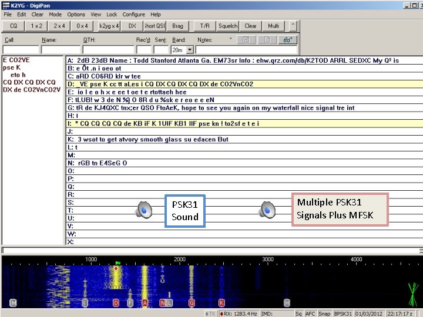The width and height of the screenshot is (423, 317).
Task: Toggle the T/R transmit-receive button
Action: point(205,26)
